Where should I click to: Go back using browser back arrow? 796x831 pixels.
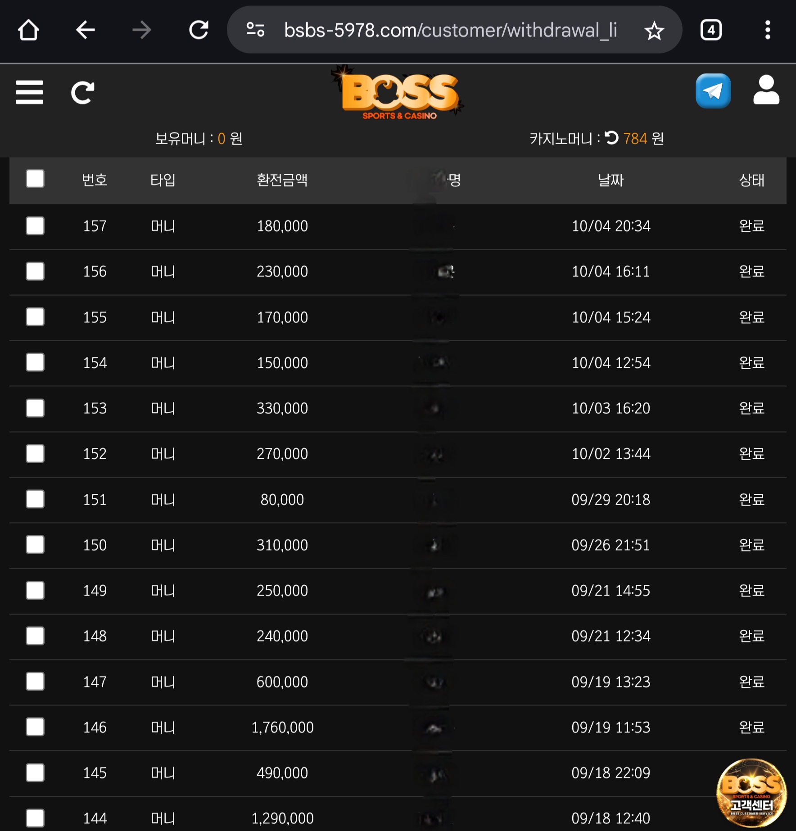coord(85,31)
